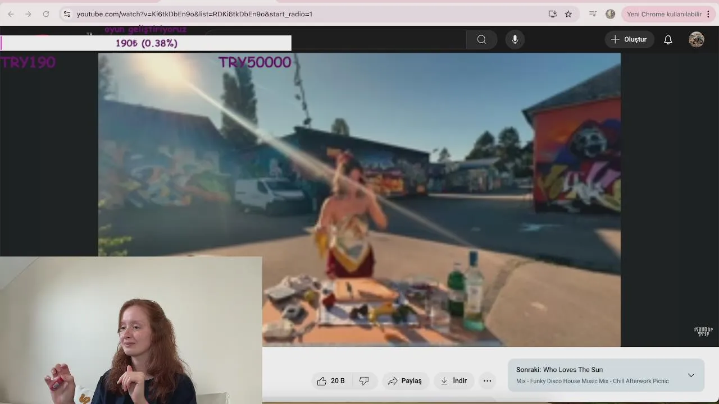This screenshot has width=719, height=404.
Task: Reload the page with the refresh icon
Action: pos(46,14)
